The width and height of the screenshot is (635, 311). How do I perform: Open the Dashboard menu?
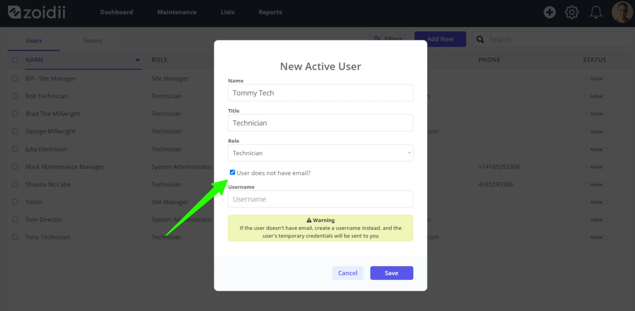(117, 12)
